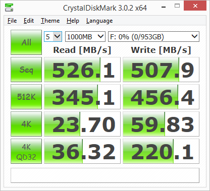Start the Seq benchmark test
This screenshot has height=191, width=210.
click(x=26, y=70)
